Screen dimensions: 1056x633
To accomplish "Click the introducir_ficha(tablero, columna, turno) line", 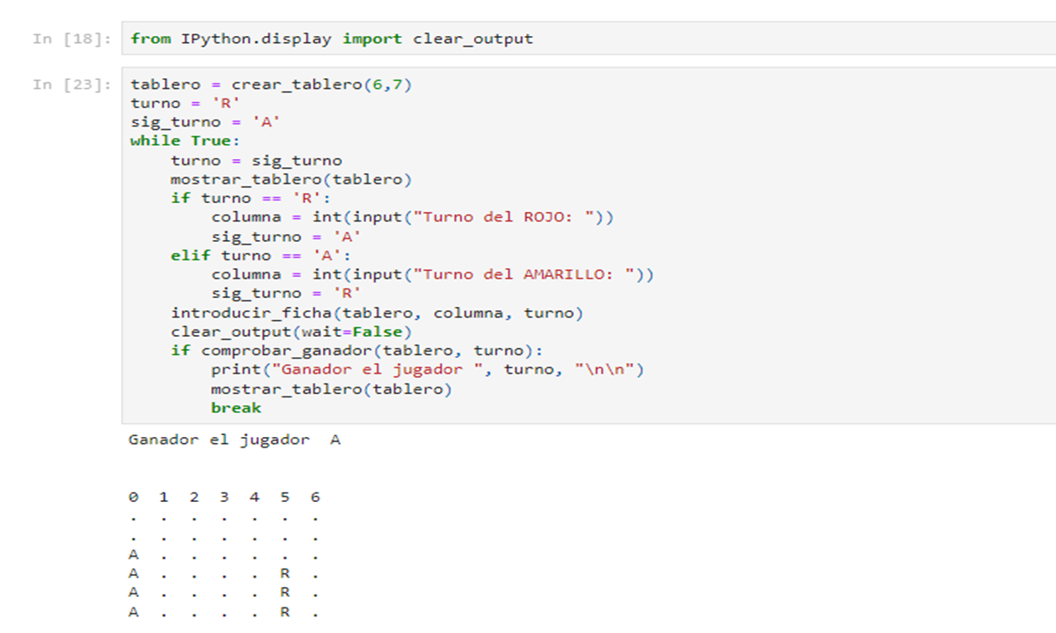I will point(377,313).
